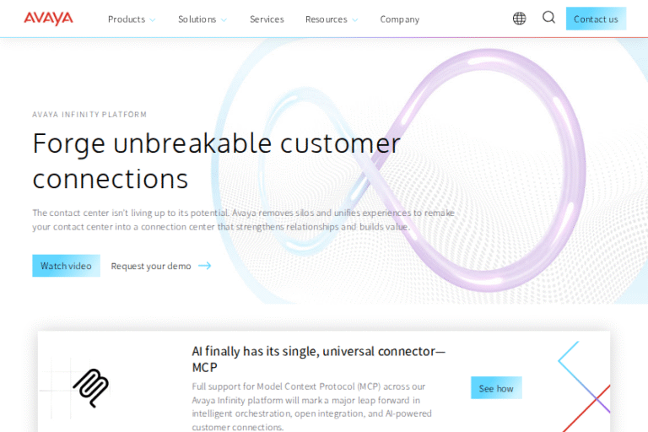Viewport: 648px width, 432px height.
Task: Expand the Products dropdown chevron
Action: click(x=153, y=20)
